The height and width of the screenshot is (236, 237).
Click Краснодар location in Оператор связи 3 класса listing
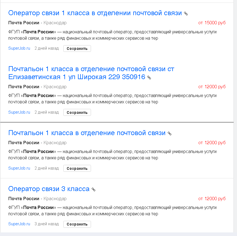55,199
